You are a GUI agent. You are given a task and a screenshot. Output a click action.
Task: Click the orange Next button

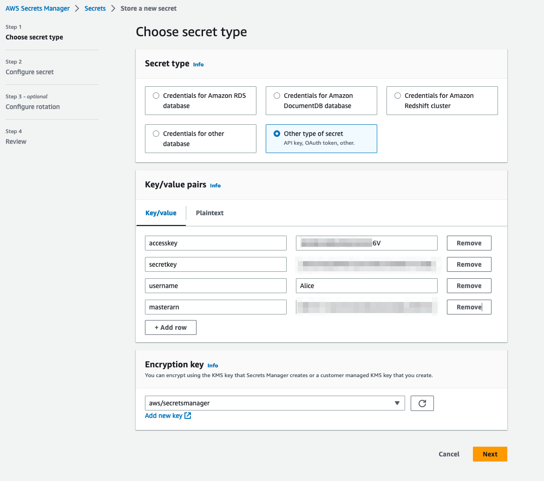[x=490, y=454]
